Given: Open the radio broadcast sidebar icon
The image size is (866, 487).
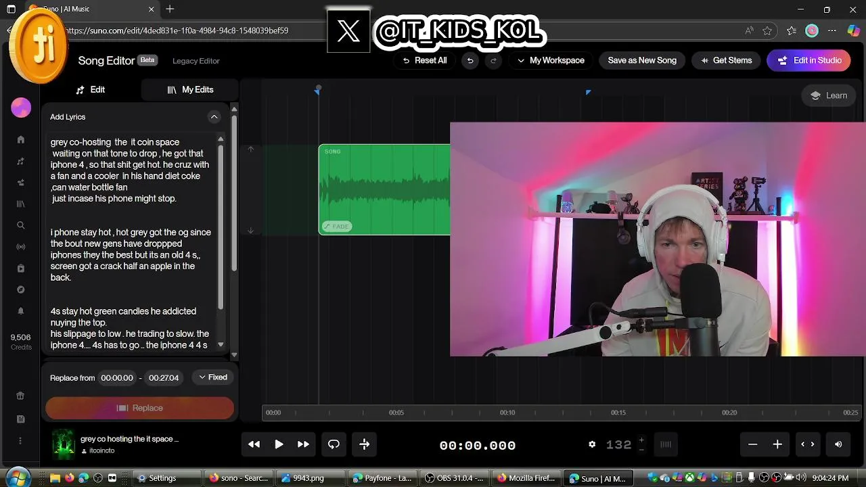Looking at the screenshot, I should pos(21,247).
